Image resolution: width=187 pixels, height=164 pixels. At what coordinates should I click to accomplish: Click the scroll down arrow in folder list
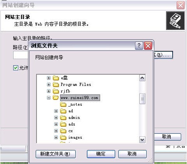tap(142, 140)
